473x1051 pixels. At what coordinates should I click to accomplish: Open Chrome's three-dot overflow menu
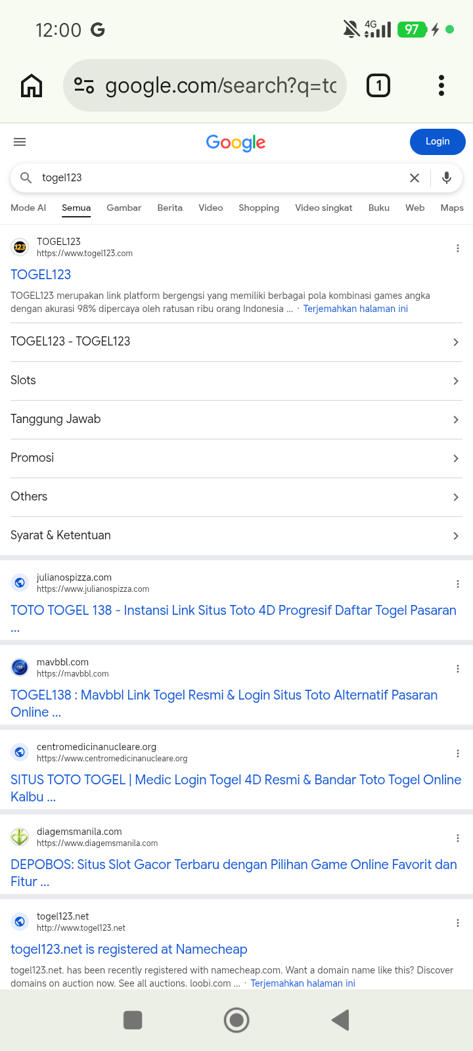(x=441, y=85)
